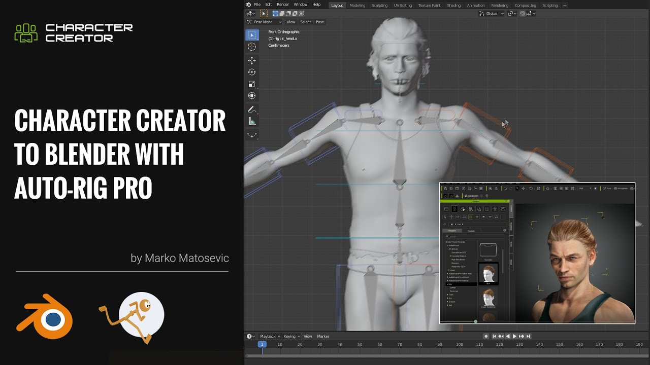The image size is (650, 365).
Task: Open the Playback dropdown in timeline
Action: (270, 336)
